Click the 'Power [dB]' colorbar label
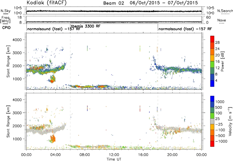The image size is (233, 161). pos(222,61)
